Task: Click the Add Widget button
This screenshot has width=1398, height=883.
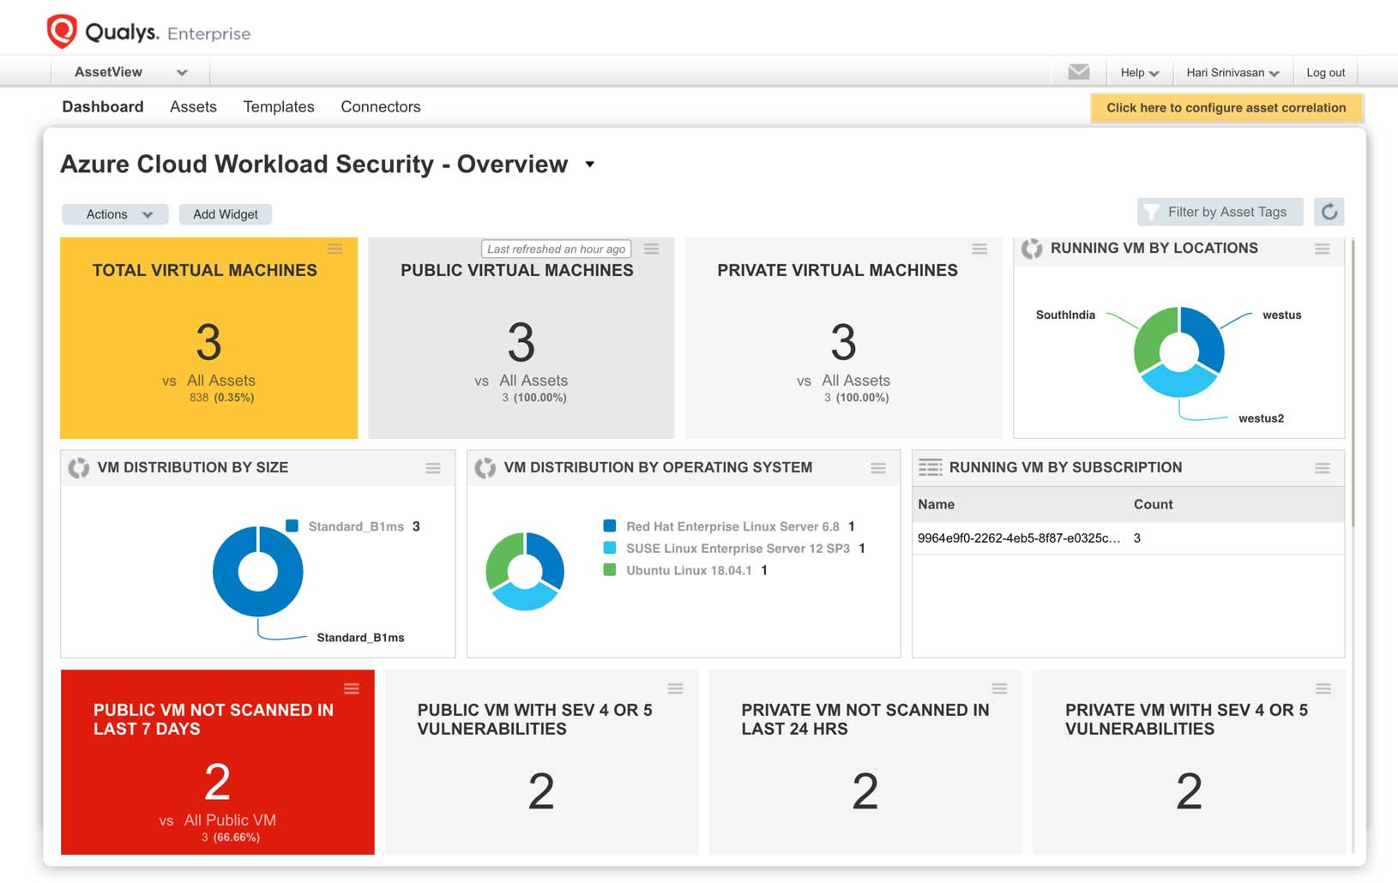Action: 226,213
